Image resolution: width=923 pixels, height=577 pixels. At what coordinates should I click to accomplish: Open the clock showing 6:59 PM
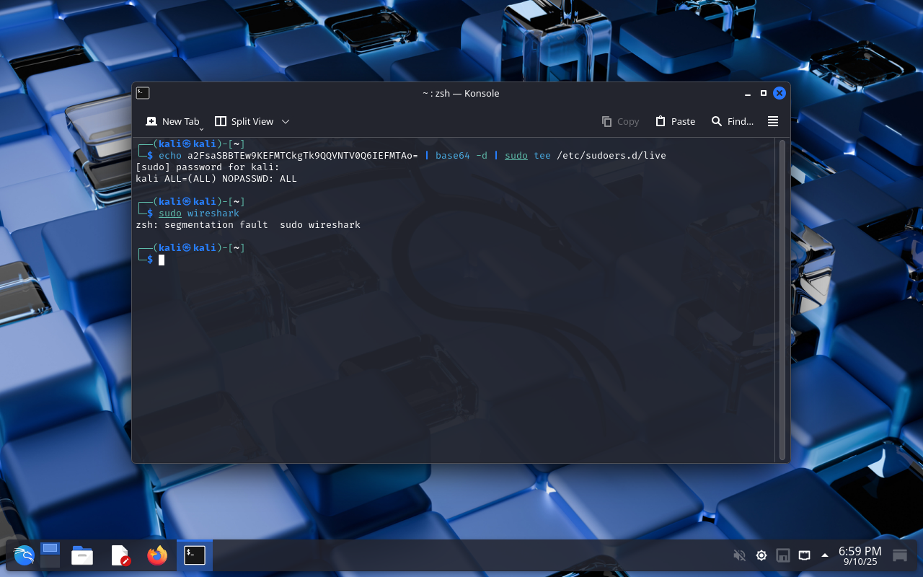(x=860, y=555)
